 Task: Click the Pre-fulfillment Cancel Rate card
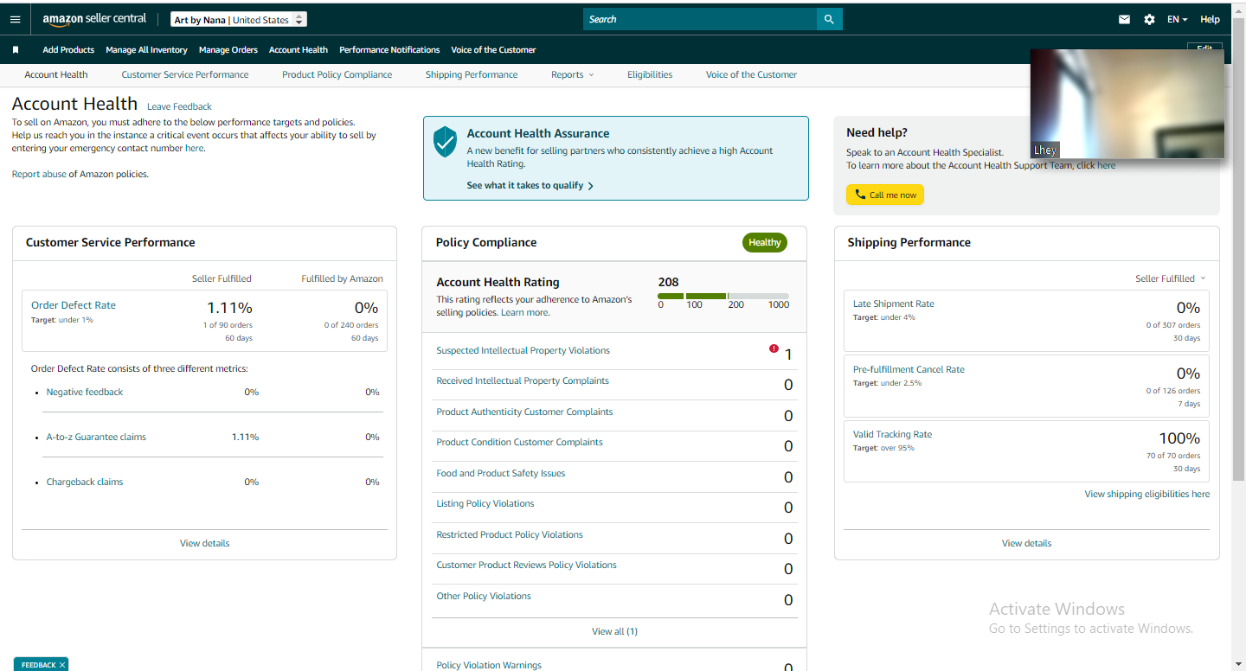(1026, 387)
